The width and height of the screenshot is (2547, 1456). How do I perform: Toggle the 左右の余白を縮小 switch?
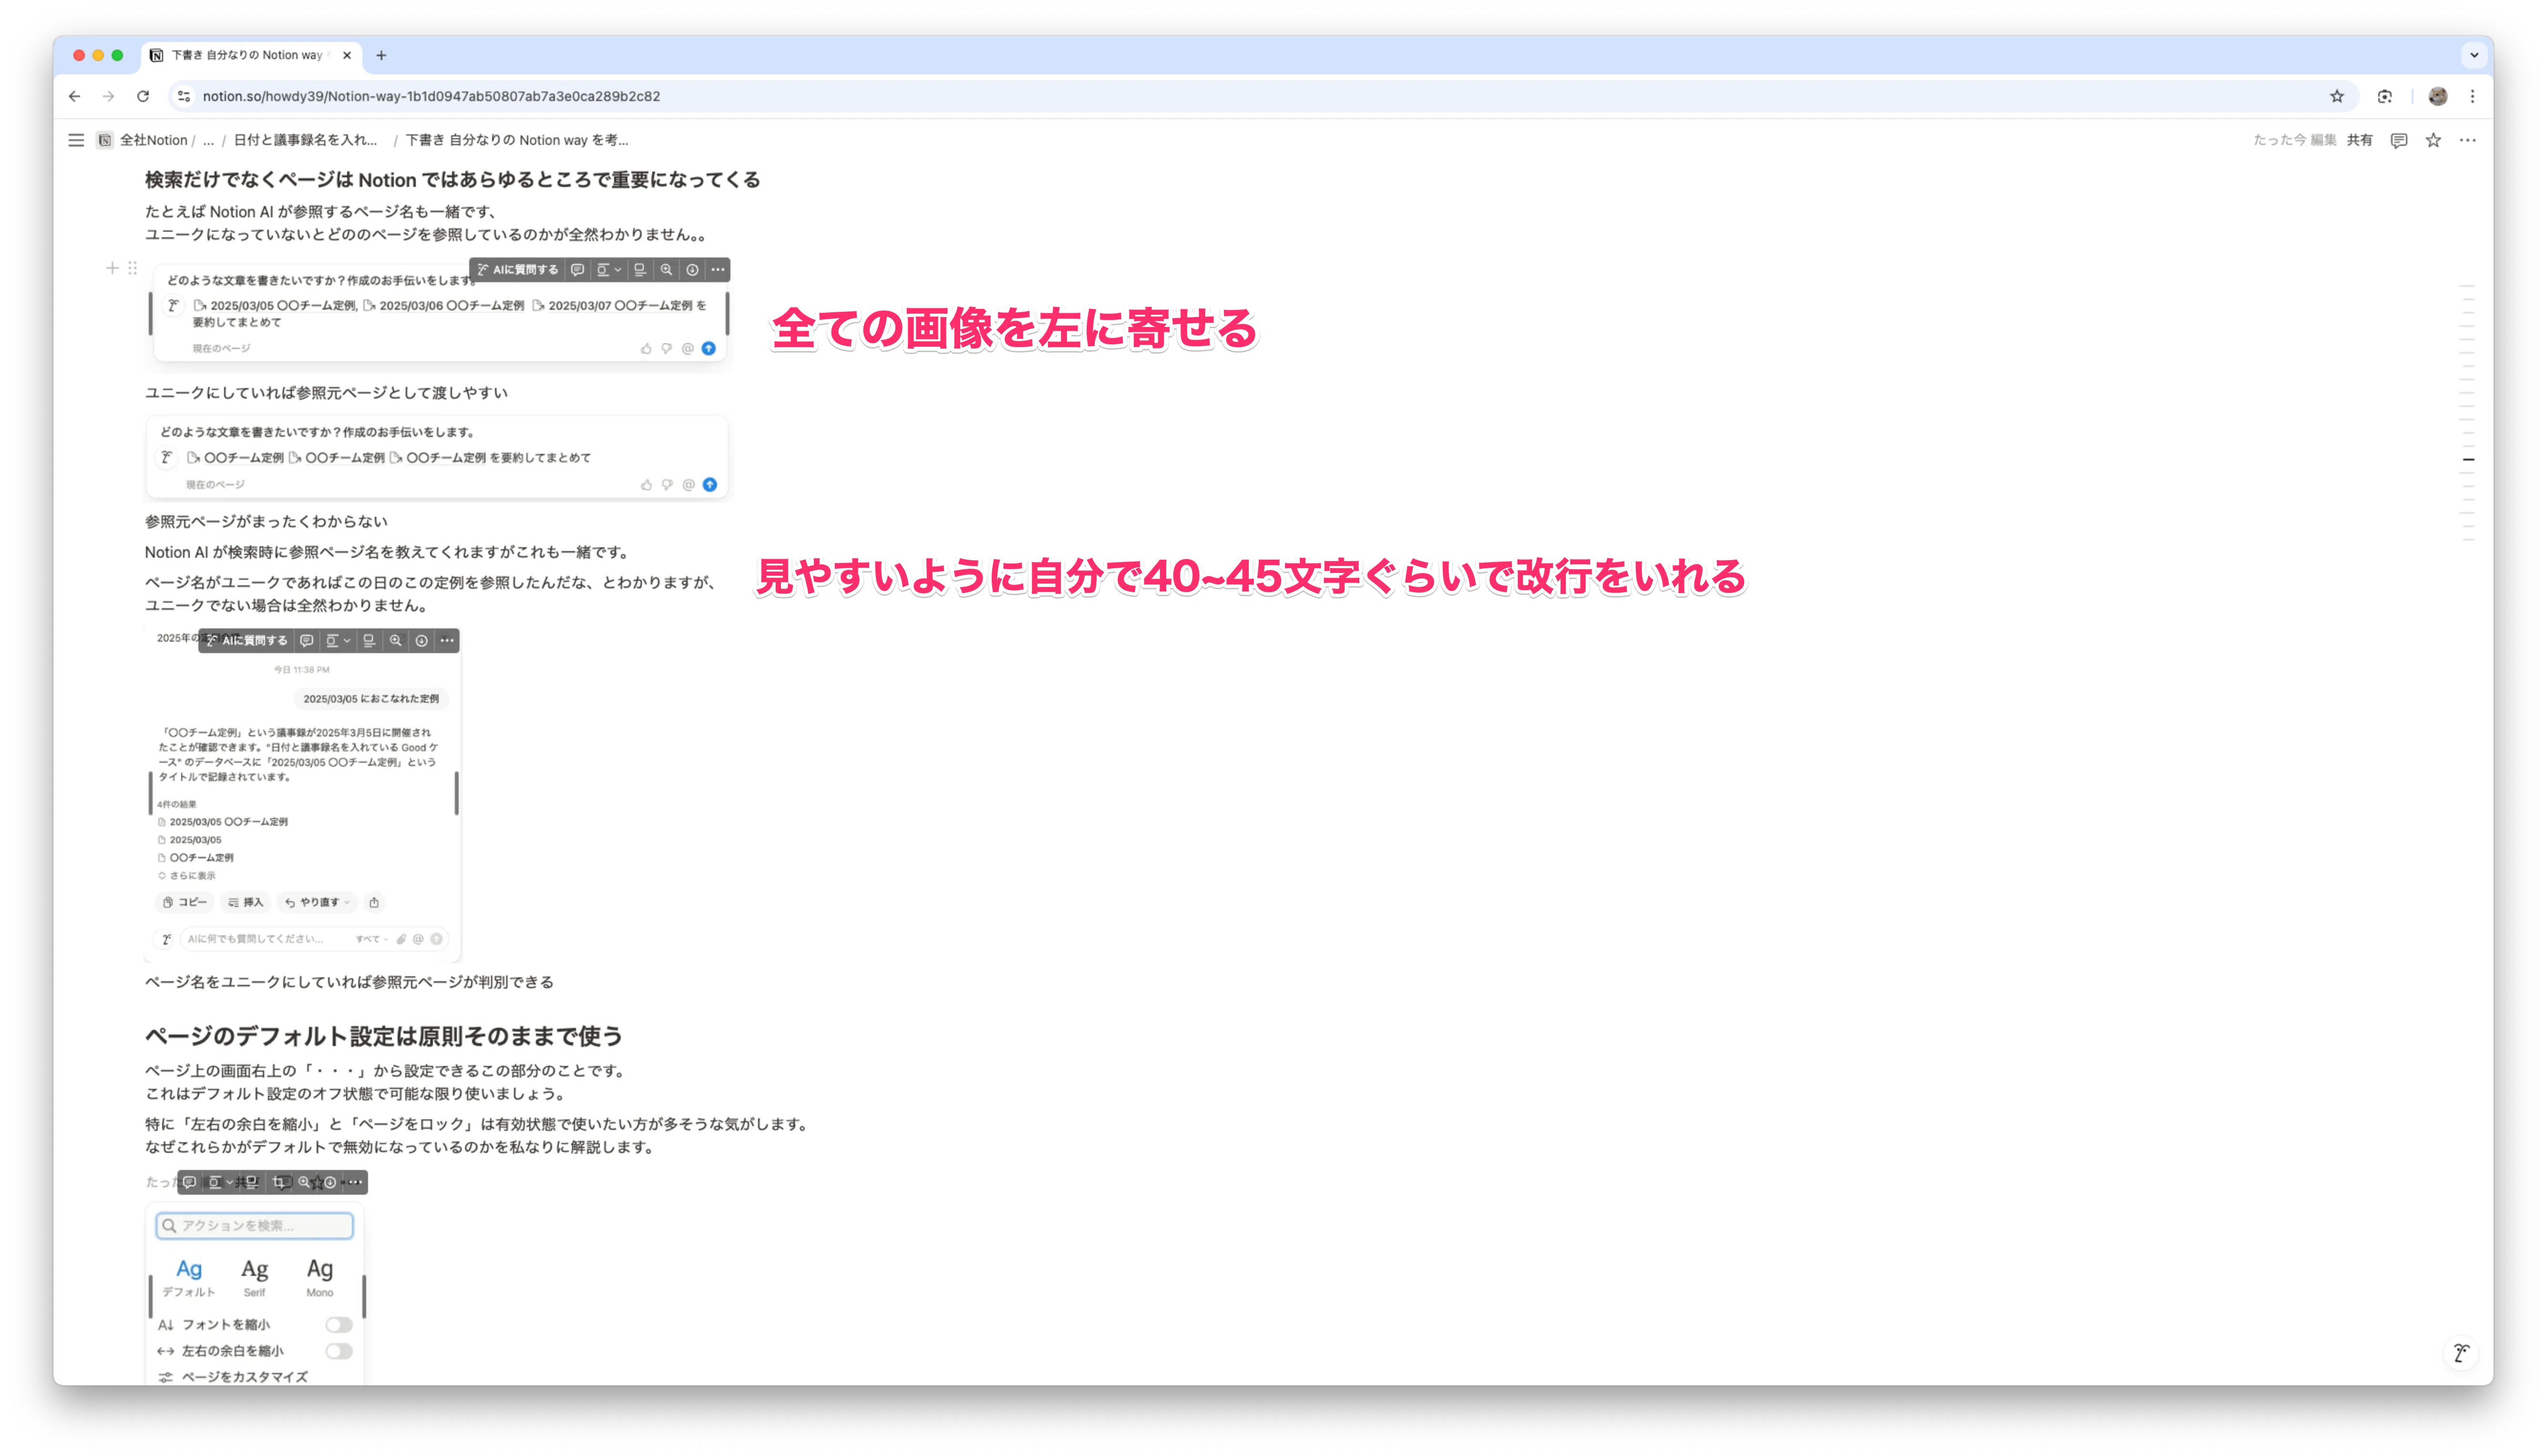point(338,1351)
